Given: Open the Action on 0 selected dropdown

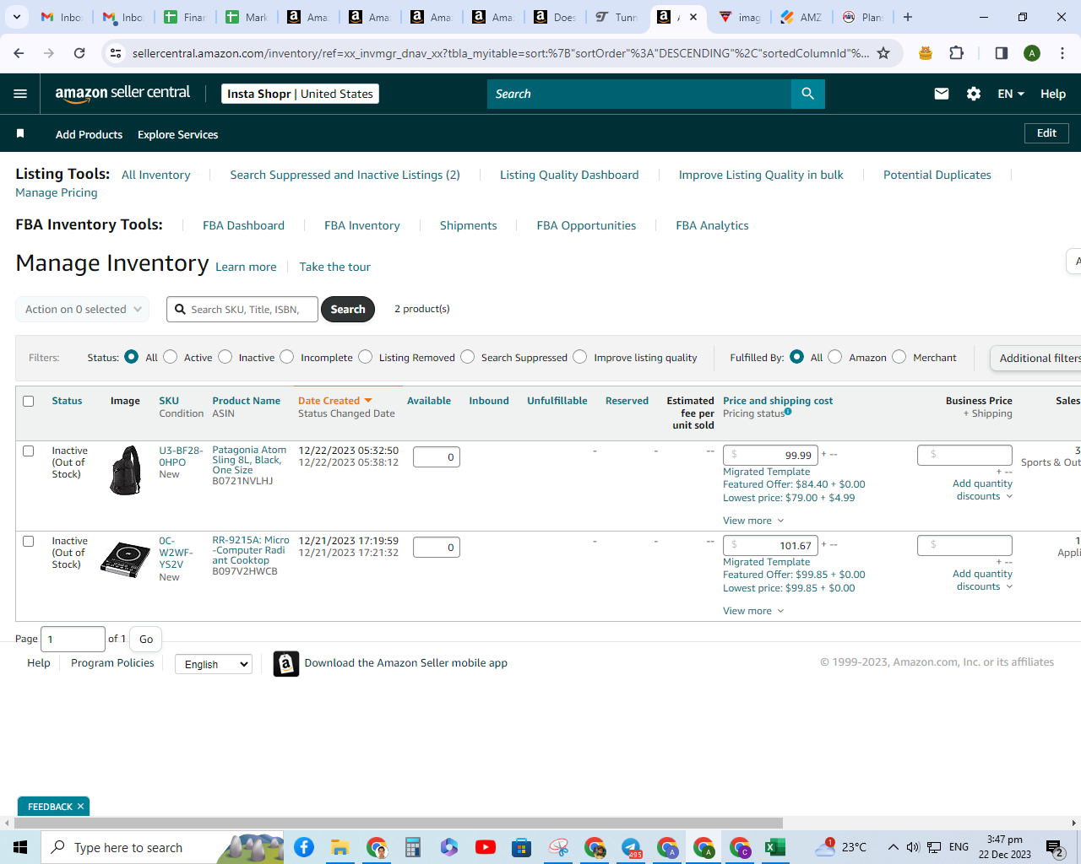Looking at the screenshot, I should tap(83, 310).
